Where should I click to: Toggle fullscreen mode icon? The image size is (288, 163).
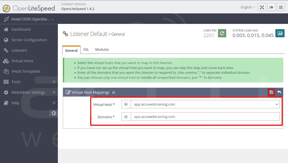pyautogui.click(x=262, y=7)
